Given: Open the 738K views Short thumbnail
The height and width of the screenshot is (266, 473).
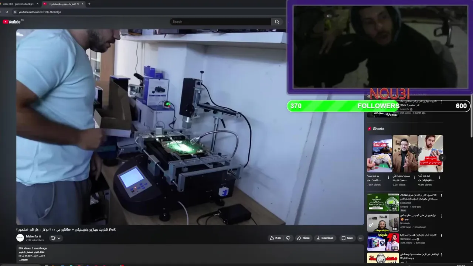Looking at the screenshot, I should click(380, 154).
